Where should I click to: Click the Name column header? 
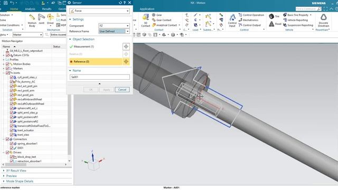(x=27, y=46)
